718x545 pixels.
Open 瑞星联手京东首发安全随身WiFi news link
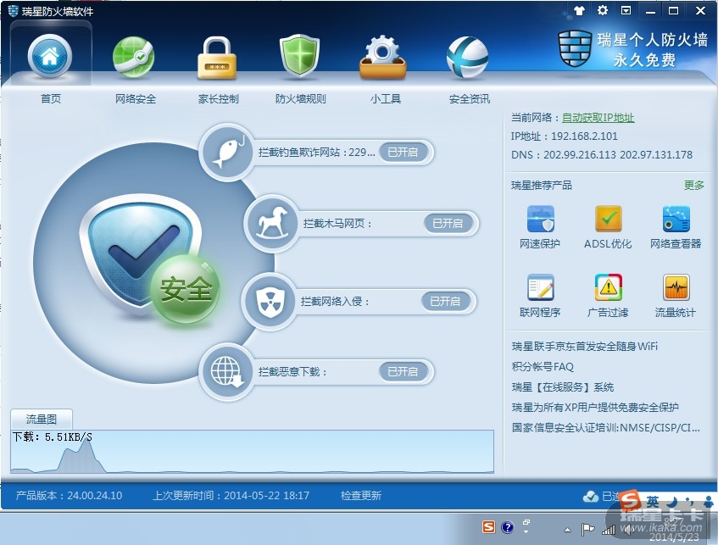tap(585, 346)
